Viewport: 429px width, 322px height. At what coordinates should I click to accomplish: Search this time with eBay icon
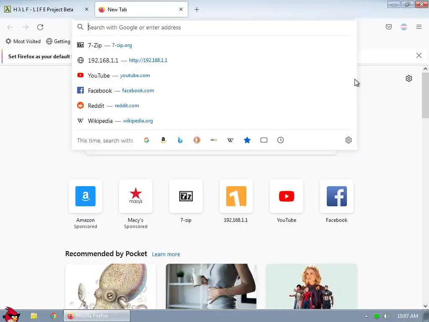(x=214, y=140)
